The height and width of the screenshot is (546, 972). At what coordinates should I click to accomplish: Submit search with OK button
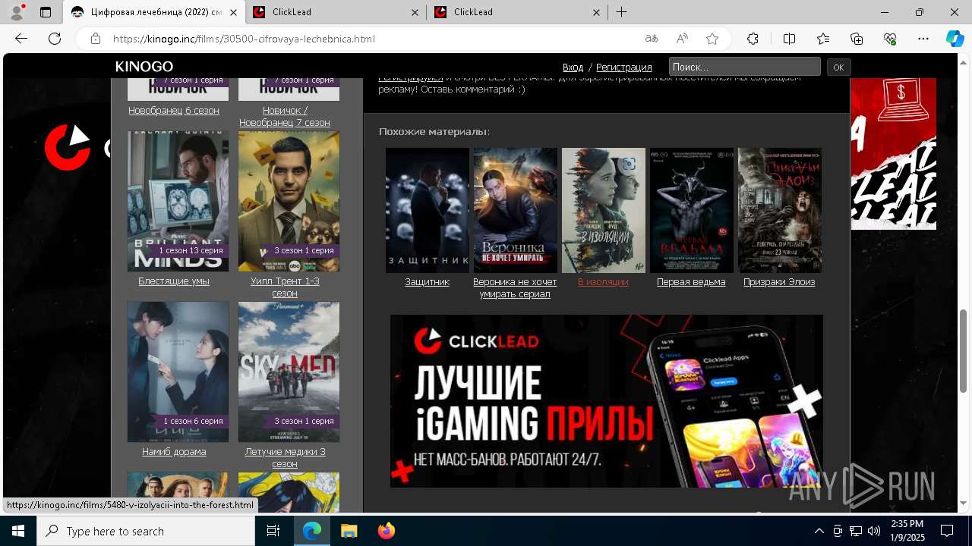pos(838,67)
